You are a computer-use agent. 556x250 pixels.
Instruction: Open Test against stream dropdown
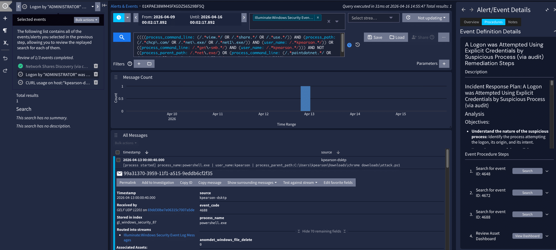pos(300,182)
